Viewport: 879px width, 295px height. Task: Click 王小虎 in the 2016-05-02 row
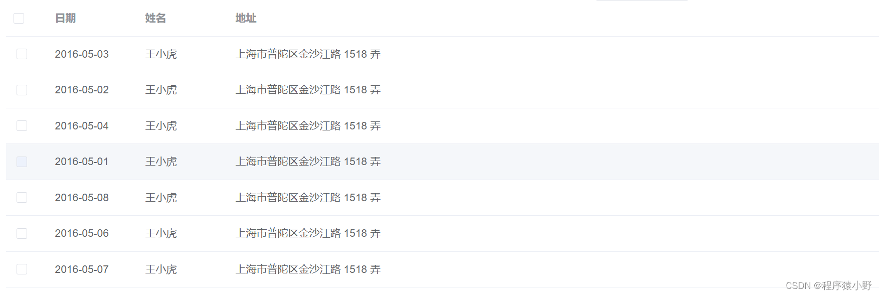[x=161, y=90]
